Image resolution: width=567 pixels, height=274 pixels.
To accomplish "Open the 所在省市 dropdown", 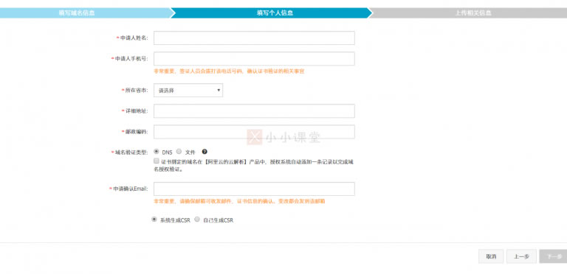I will tap(188, 91).
